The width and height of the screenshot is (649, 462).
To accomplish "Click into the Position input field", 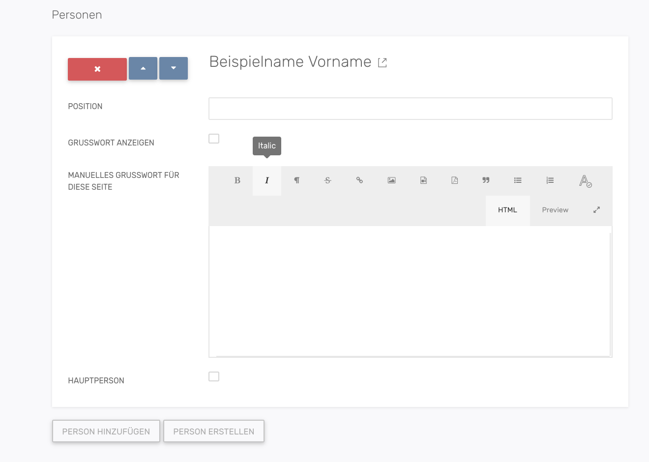I will coord(410,109).
